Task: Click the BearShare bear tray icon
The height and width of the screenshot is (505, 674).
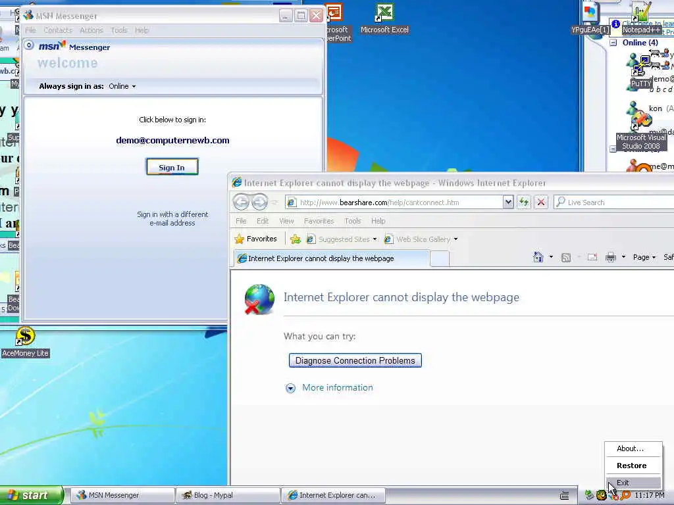Action: pyautogui.click(x=601, y=495)
